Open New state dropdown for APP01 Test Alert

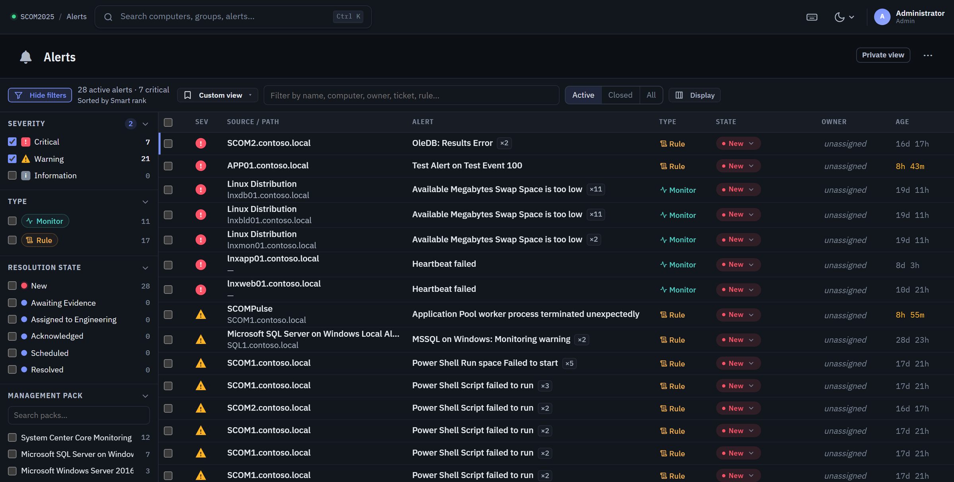tap(739, 166)
